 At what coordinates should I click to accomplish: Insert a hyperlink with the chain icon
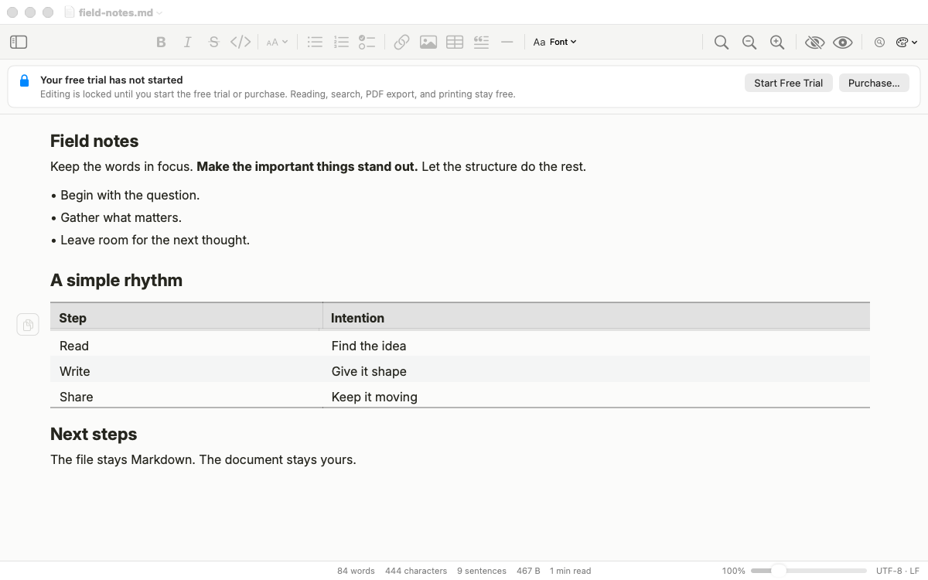pyautogui.click(x=401, y=42)
